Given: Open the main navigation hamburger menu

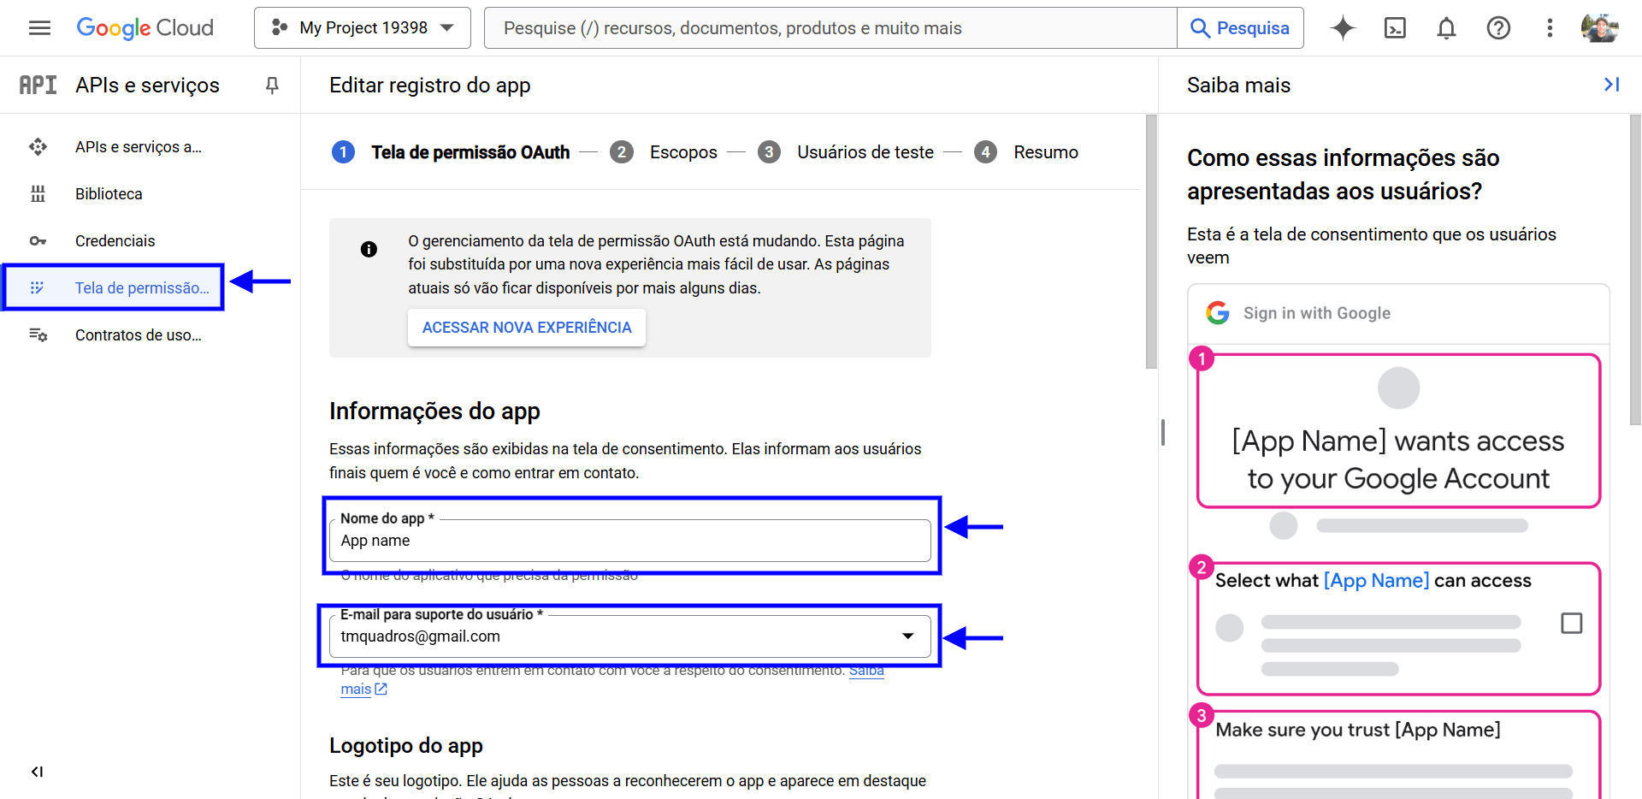Looking at the screenshot, I should 39,28.
